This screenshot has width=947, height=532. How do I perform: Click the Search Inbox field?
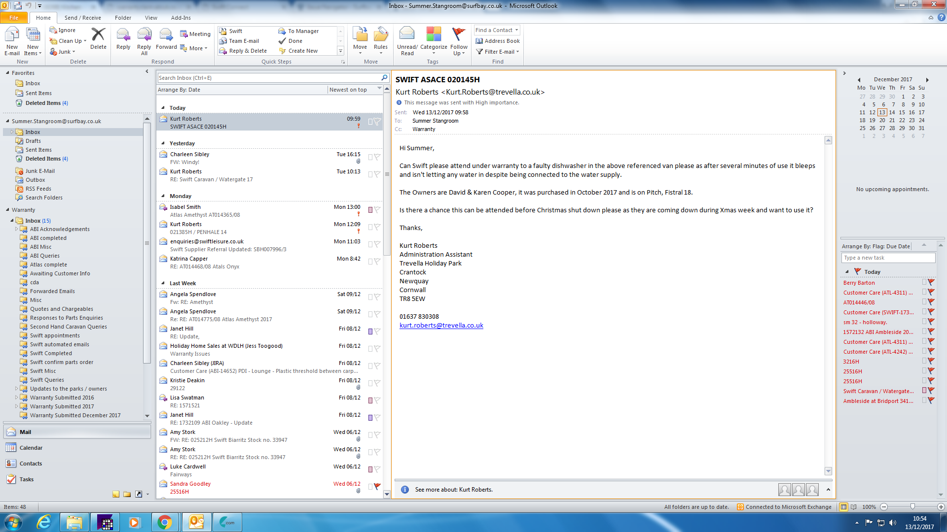[x=268, y=78]
